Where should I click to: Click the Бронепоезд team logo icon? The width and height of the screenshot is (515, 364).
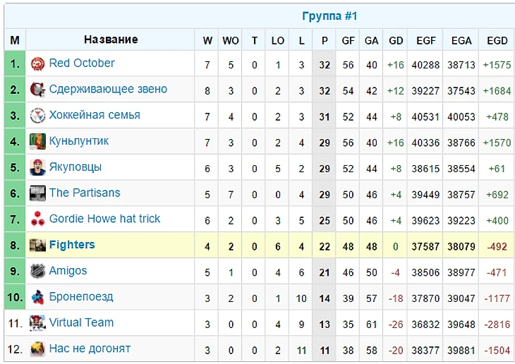[37, 298]
